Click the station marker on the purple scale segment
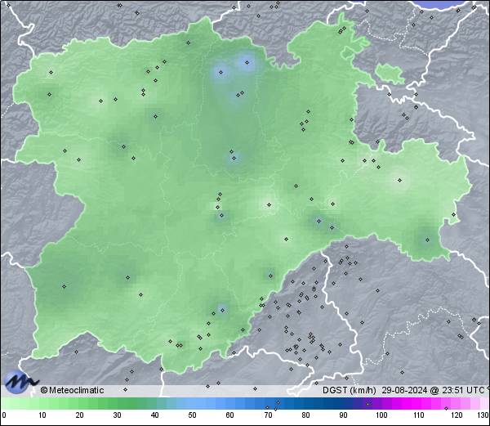 (367, 404)
